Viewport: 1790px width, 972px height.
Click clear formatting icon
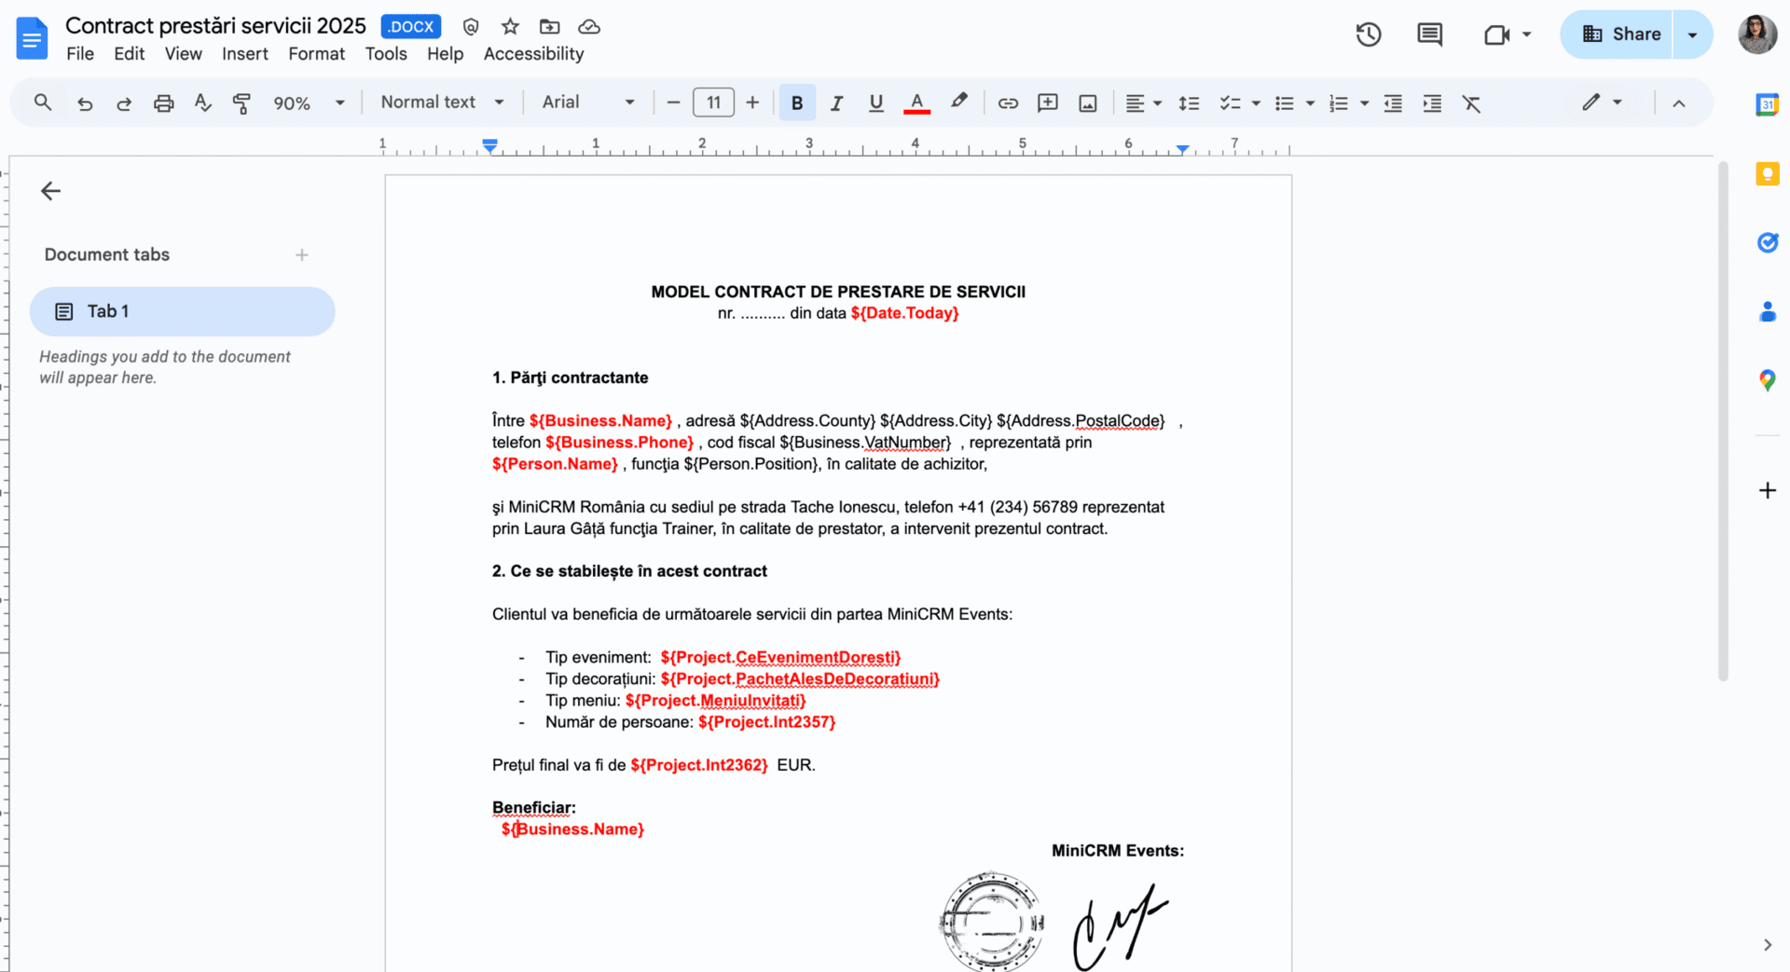[x=1471, y=103]
